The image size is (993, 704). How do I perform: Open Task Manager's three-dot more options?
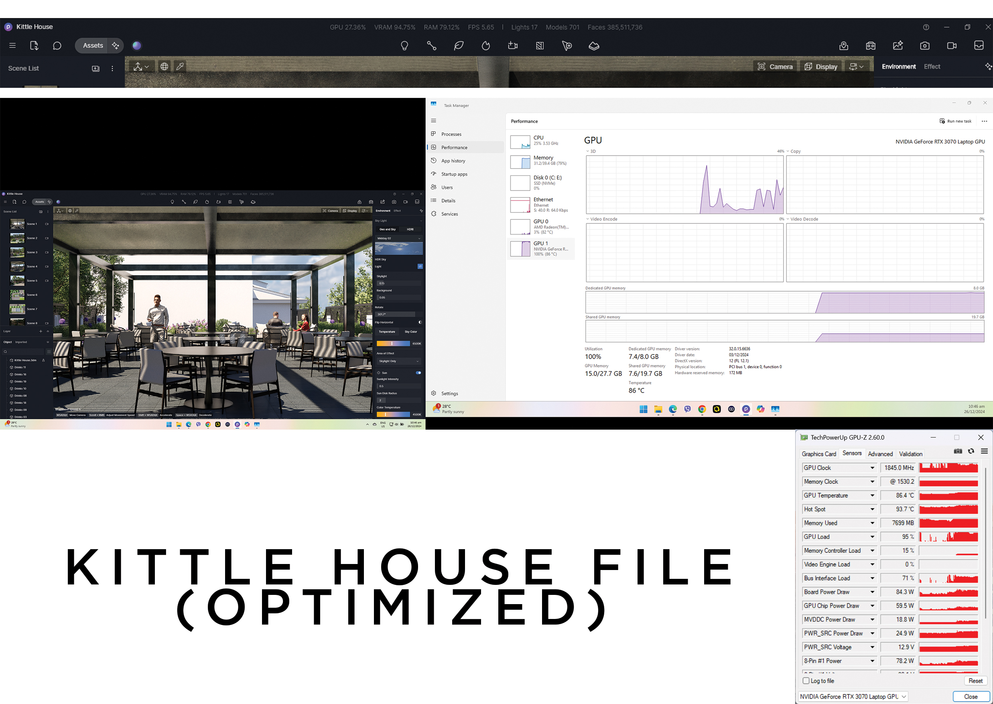[984, 122]
